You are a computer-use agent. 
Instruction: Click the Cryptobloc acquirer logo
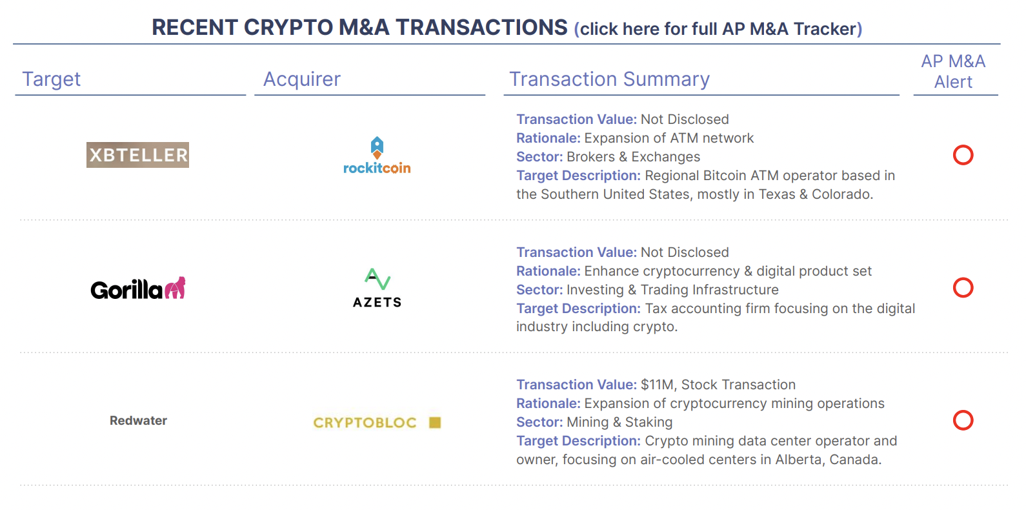(377, 422)
